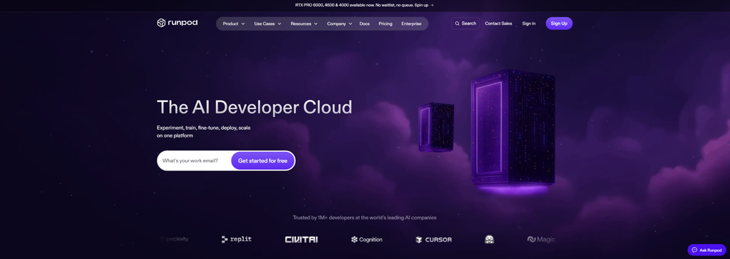Click the Cognition logo
730x259 pixels.
pyautogui.click(x=366, y=240)
